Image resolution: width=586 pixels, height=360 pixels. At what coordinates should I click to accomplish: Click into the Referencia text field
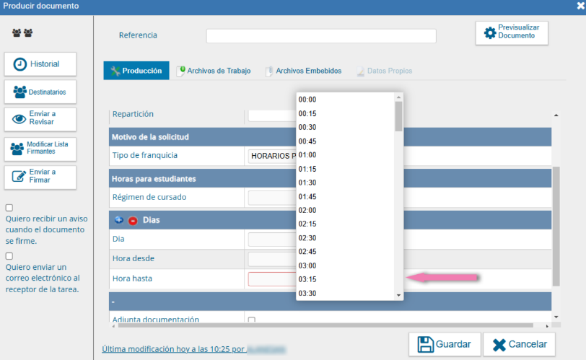click(x=320, y=36)
